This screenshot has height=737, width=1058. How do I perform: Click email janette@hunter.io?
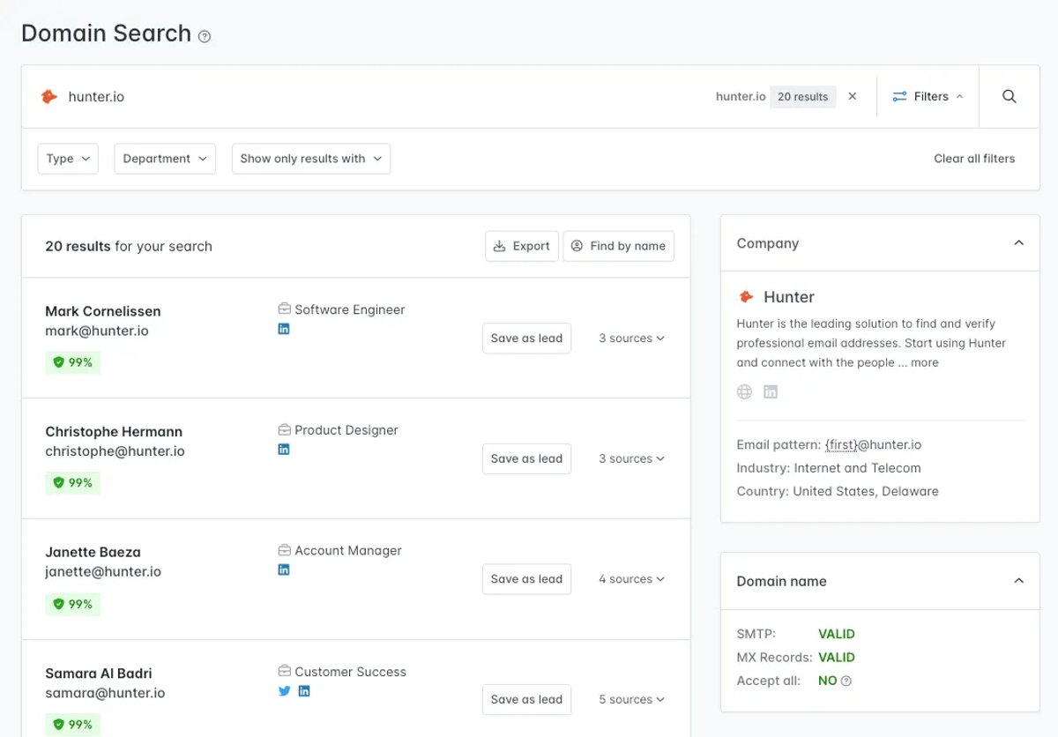coord(103,572)
